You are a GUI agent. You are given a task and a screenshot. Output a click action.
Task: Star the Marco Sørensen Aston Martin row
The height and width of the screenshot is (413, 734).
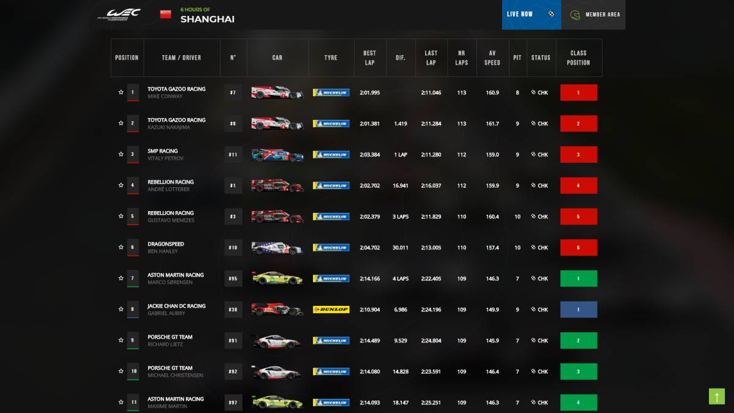pos(121,278)
